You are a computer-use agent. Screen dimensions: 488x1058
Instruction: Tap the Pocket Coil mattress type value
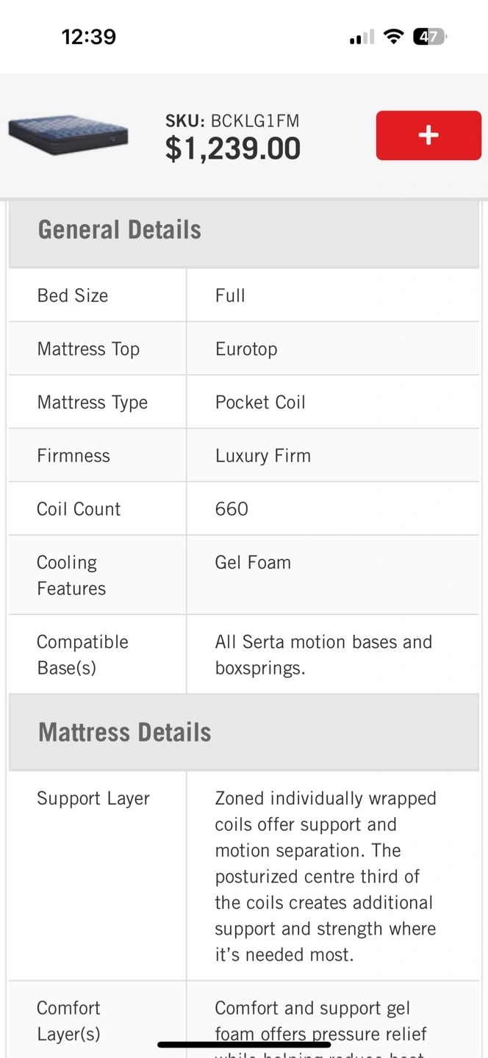tap(260, 403)
